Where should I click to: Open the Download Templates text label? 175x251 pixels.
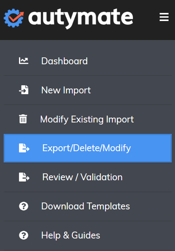click(86, 206)
